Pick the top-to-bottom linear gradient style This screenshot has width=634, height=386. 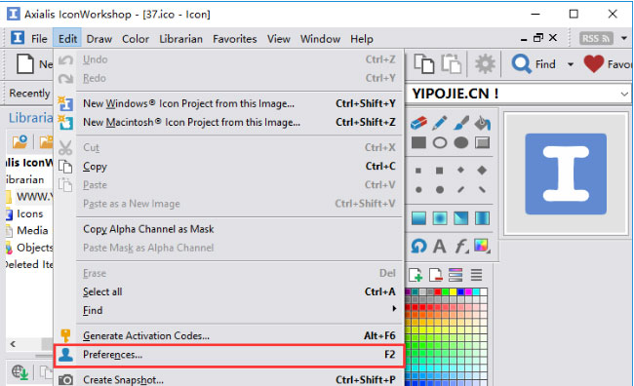coord(418,218)
